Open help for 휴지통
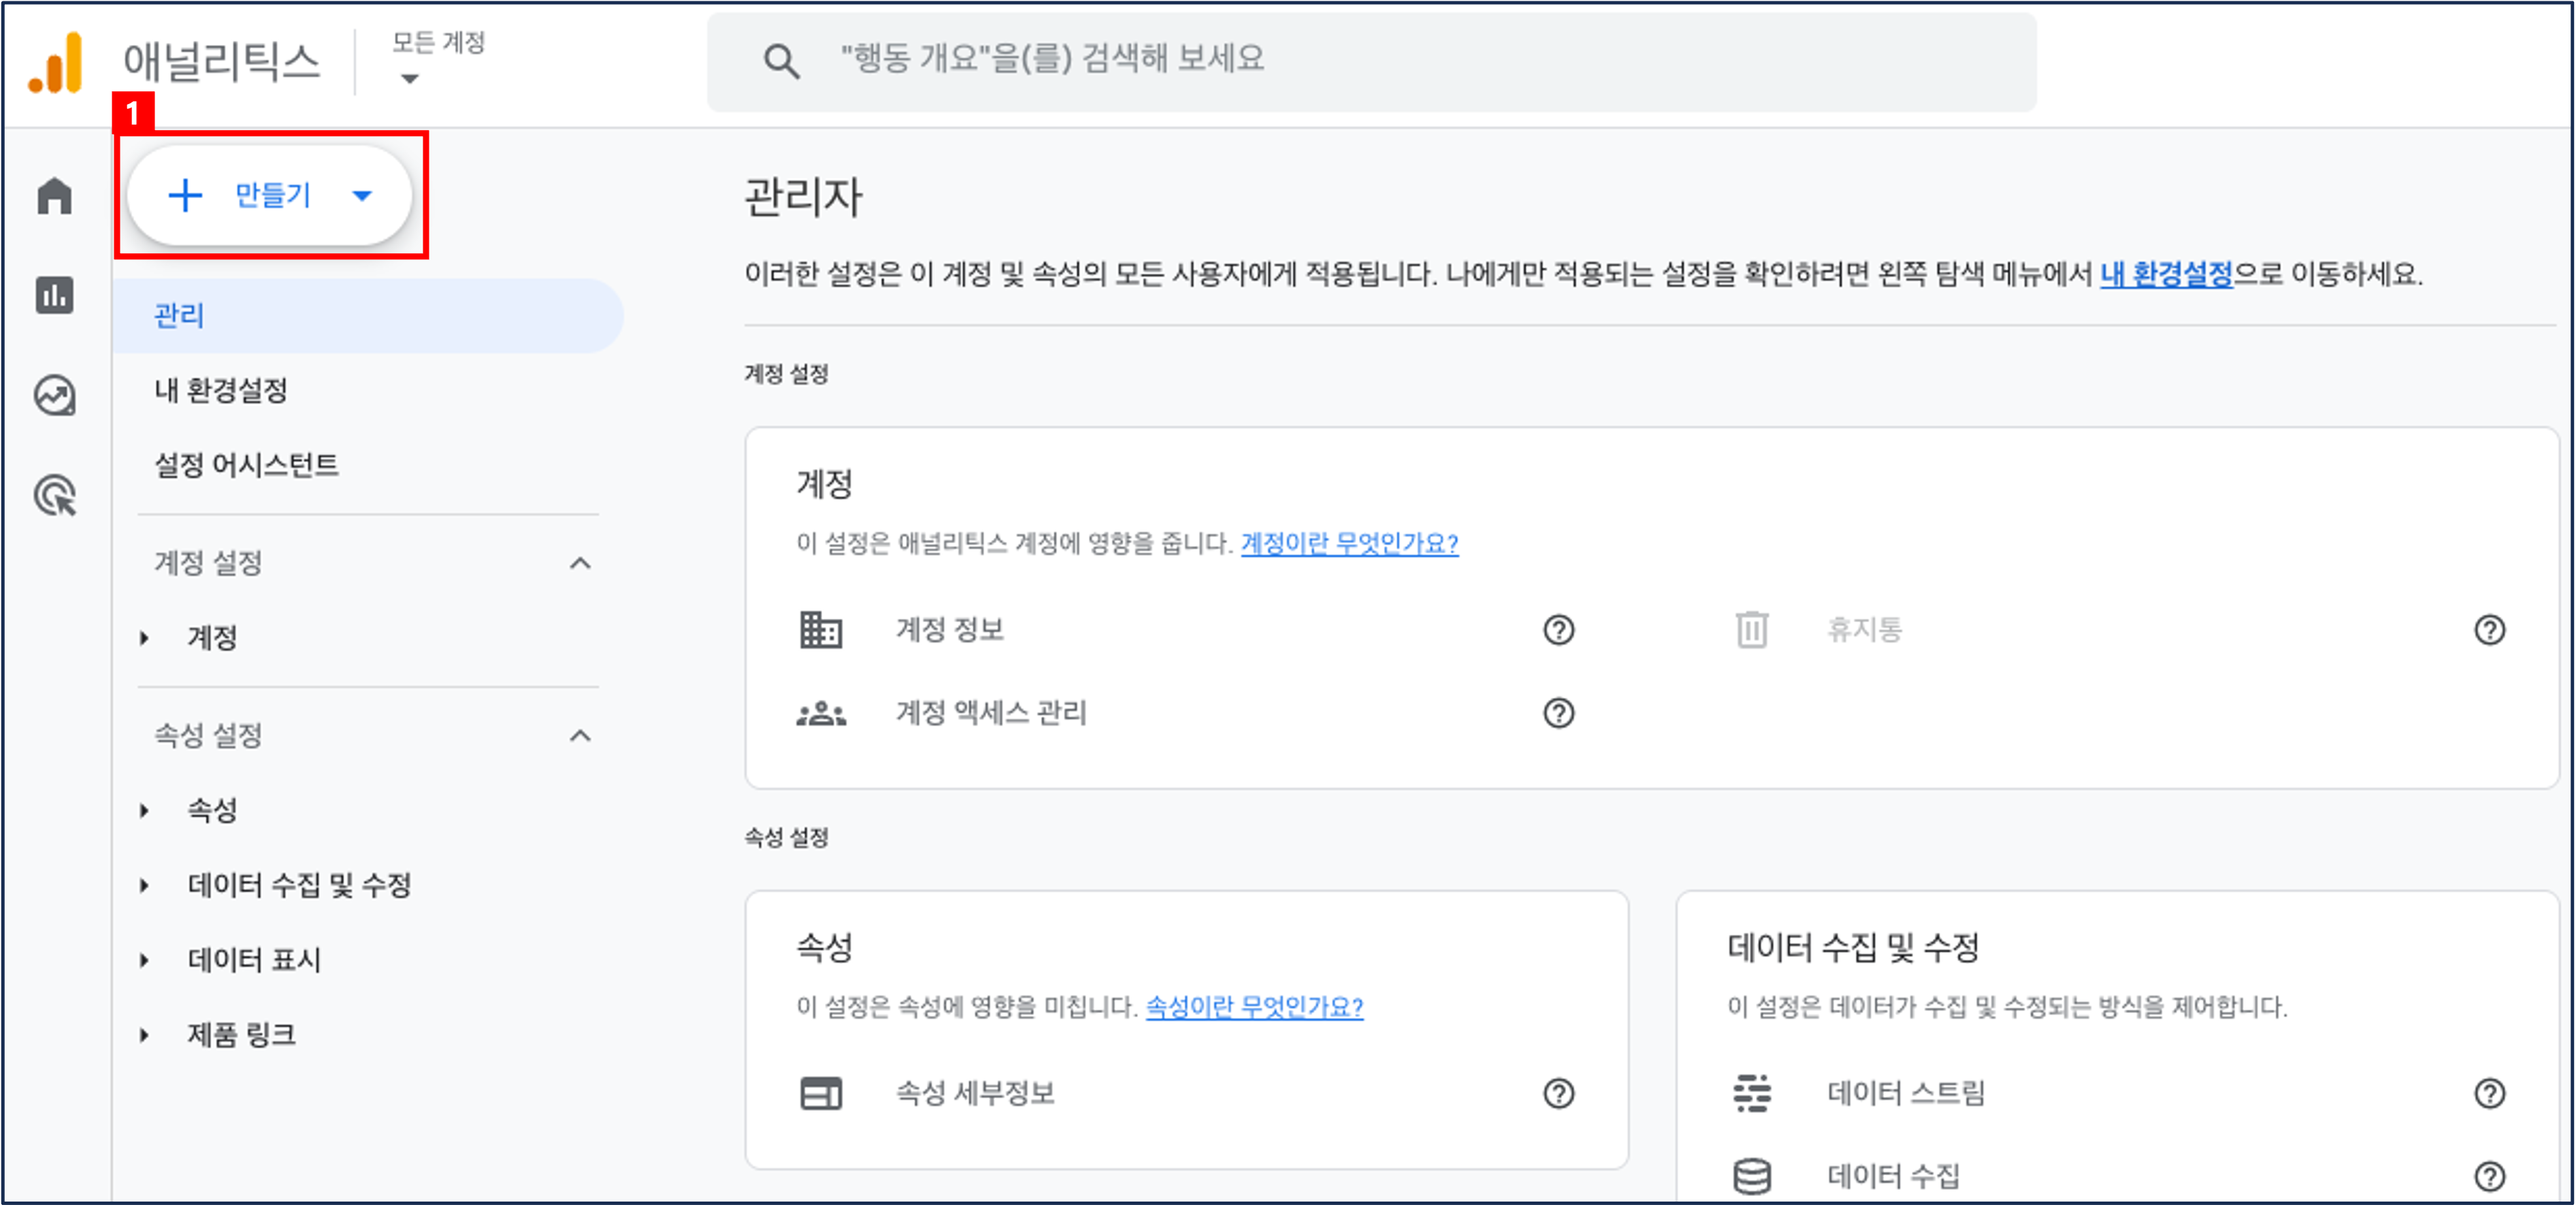Viewport: 2576px width, 1207px height. [2490, 630]
